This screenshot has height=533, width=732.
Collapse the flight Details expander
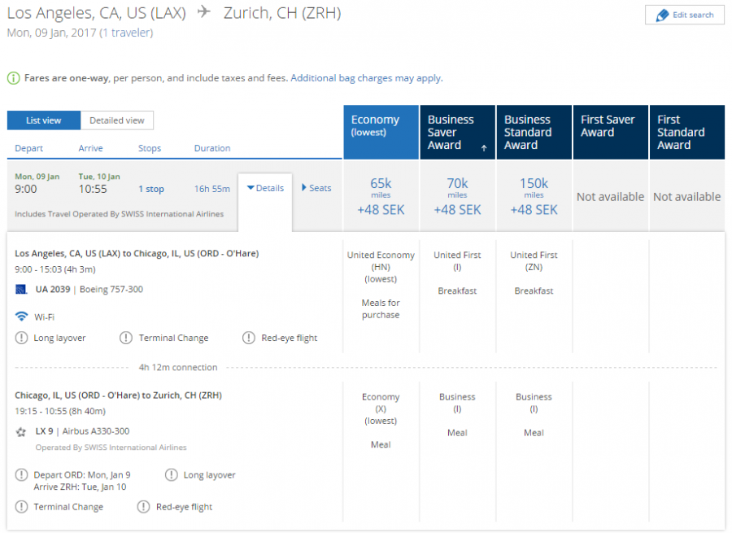click(x=265, y=188)
